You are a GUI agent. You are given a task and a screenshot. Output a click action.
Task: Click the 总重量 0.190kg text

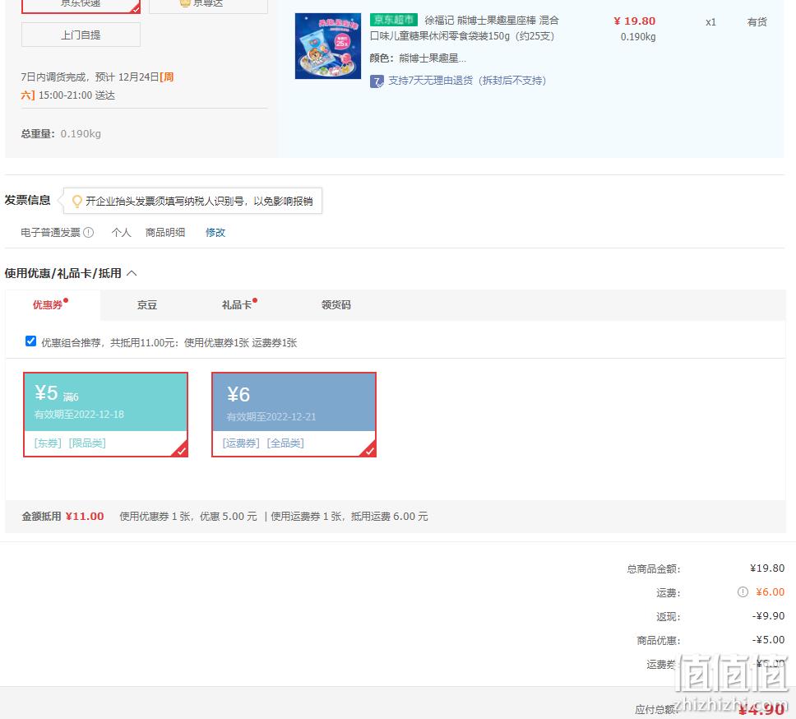pyautogui.click(x=61, y=134)
